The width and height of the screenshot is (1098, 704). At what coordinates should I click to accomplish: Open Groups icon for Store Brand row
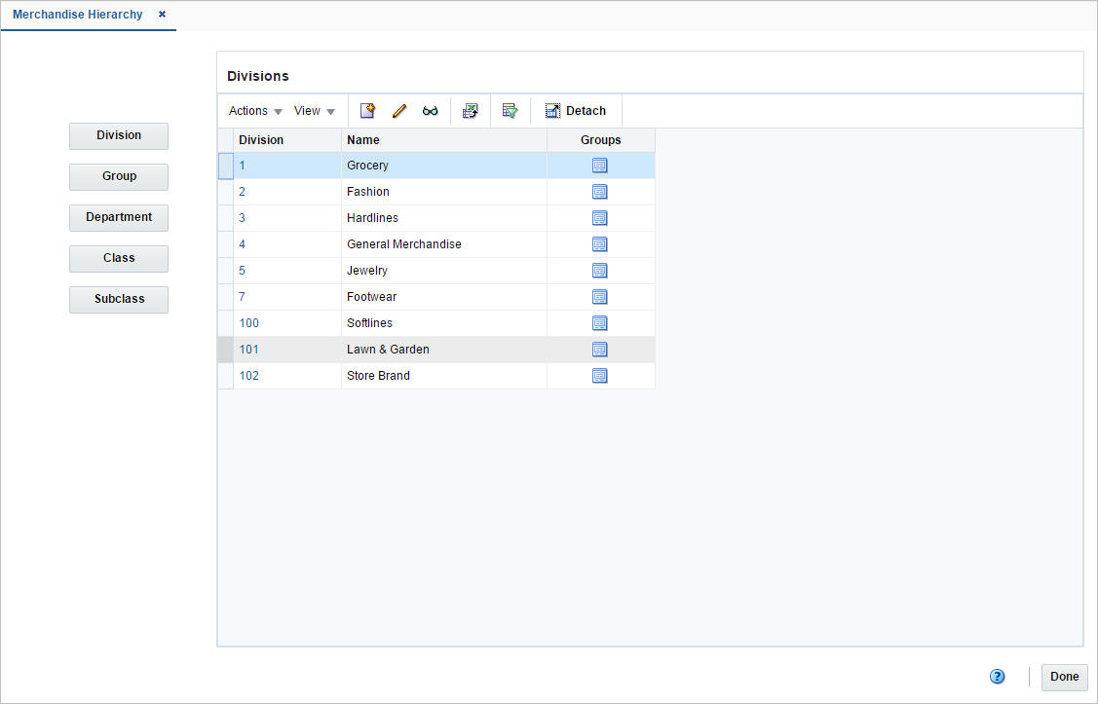(x=600, y=376)
